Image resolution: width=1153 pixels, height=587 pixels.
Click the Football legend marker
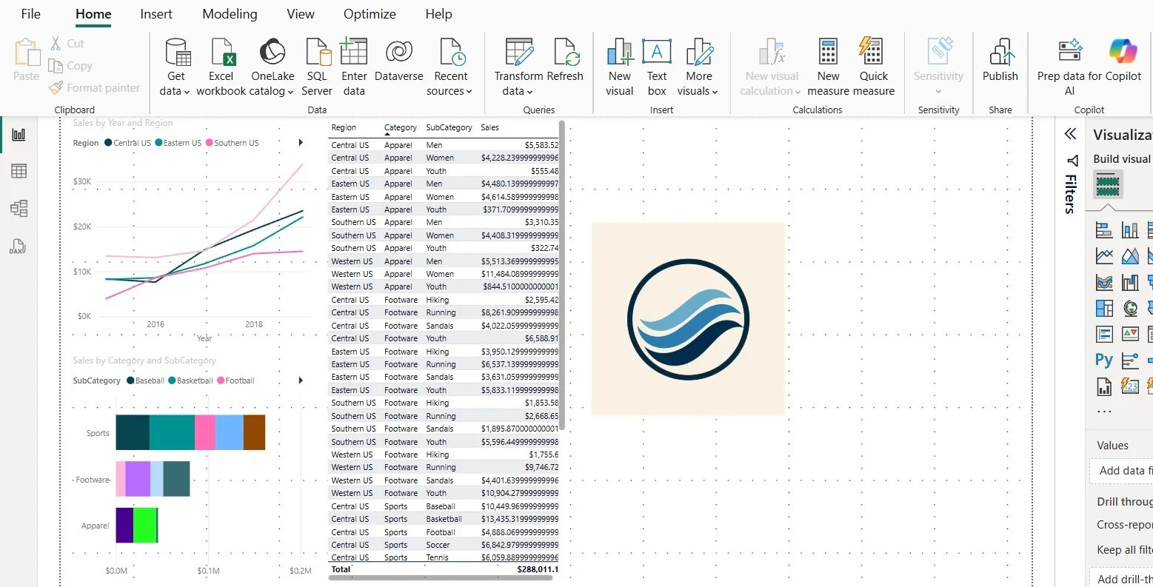tap(221, 380)
